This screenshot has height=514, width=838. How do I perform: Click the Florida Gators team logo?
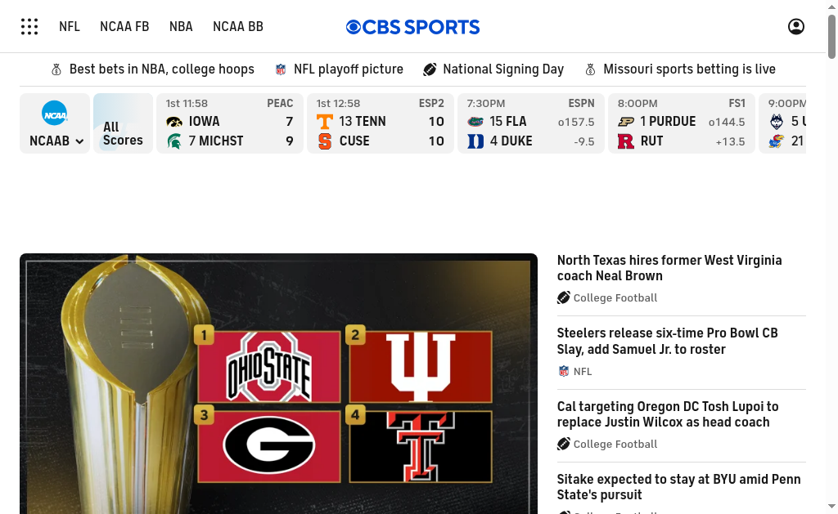pos(475,122)
